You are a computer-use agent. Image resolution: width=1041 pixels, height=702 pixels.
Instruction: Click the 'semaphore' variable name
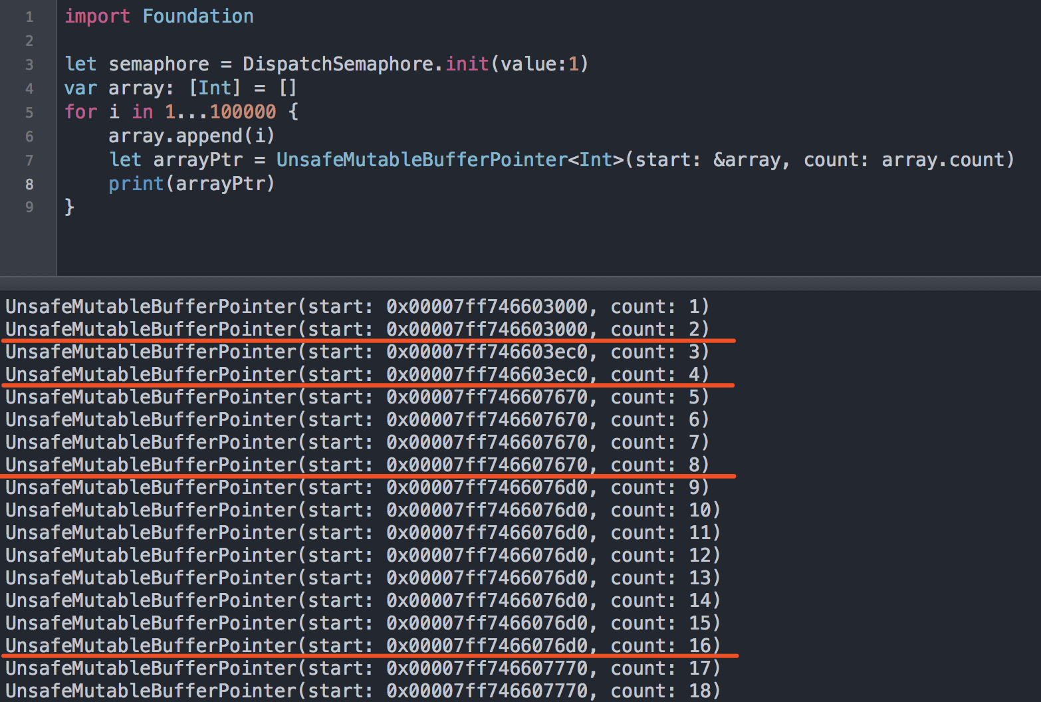[x=159, y=64]
